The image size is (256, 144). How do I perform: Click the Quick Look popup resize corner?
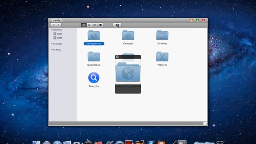pyautogui.click(x=139, y=92)
